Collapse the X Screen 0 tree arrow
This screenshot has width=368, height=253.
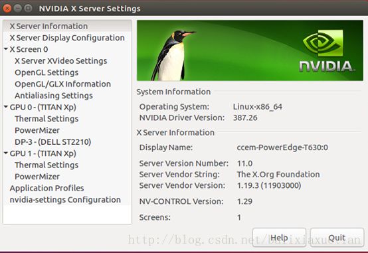pos(6,49)
